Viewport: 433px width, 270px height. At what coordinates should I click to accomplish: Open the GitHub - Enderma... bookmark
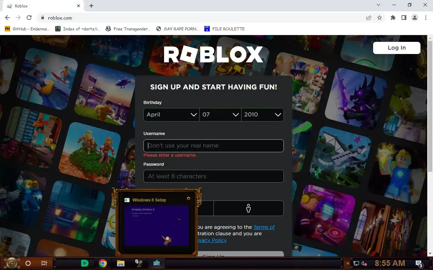point(27,29)
